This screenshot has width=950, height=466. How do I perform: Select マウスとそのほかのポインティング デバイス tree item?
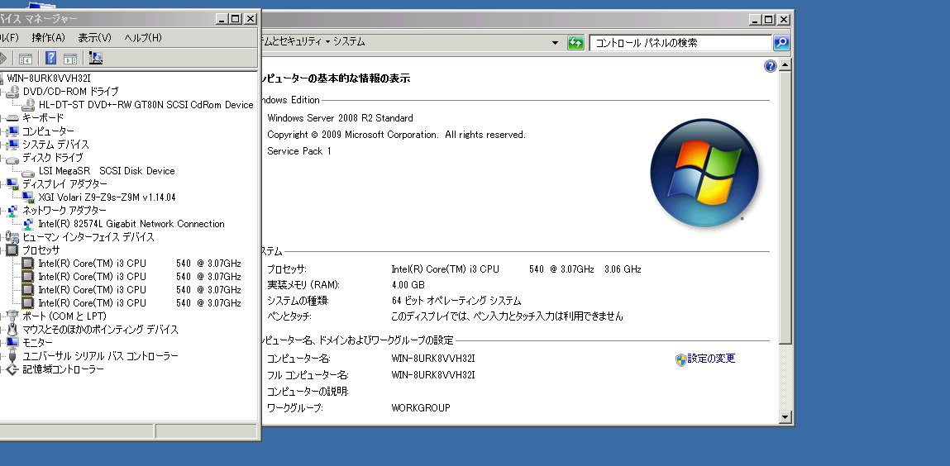click(101, 329)
